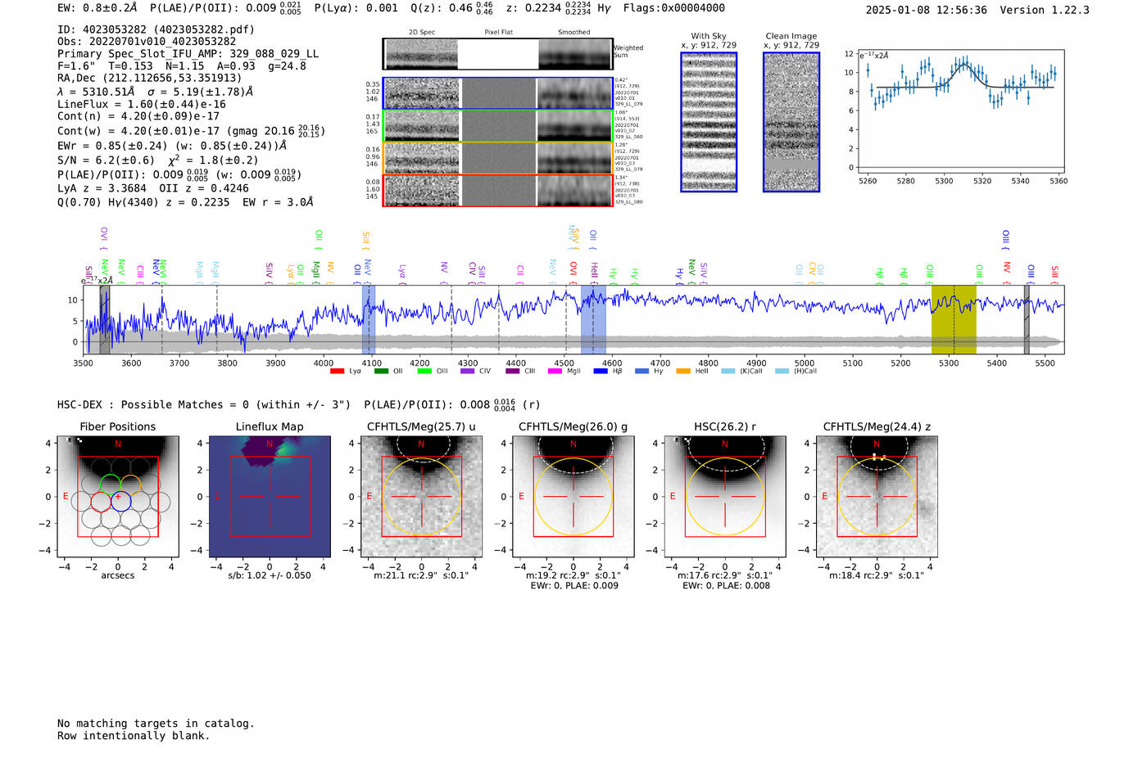Select the Primary Spec_Slot_IFU_AMP line
Viewport: 1147px width, 780px height.
tap(188, 54)
